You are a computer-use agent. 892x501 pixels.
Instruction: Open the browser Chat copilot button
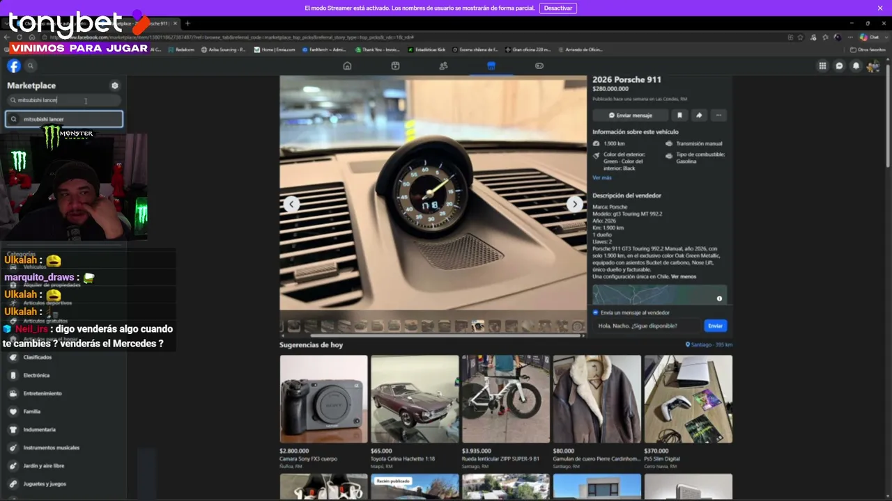[x=869, y=38]
